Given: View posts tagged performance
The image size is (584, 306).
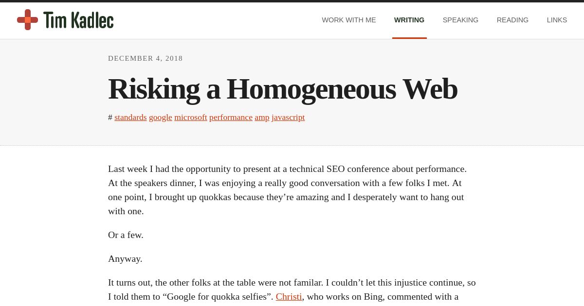Looking at the screenshot, I should [x=231, y=117].
